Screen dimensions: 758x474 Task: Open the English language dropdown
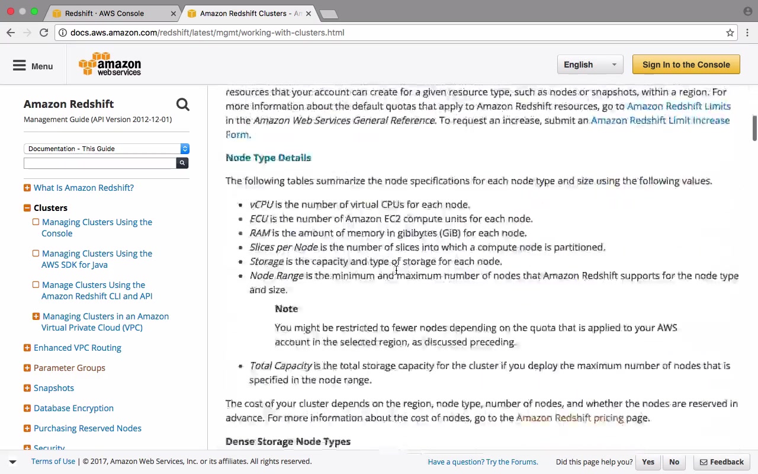590,65
